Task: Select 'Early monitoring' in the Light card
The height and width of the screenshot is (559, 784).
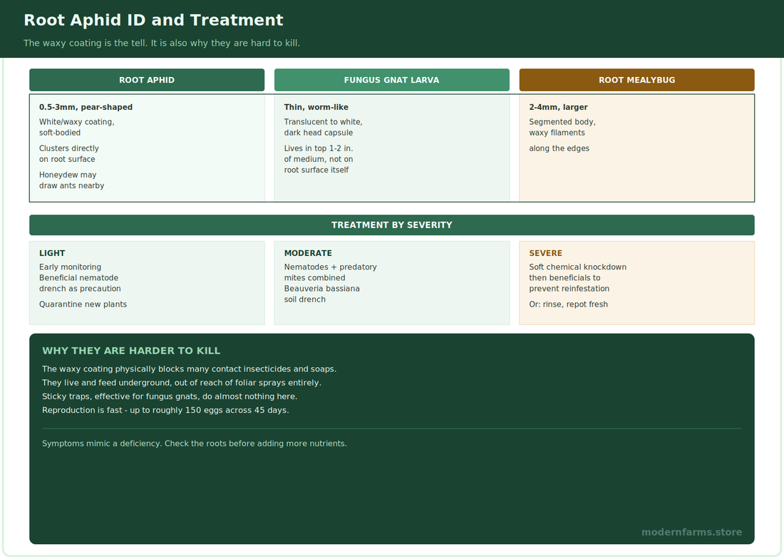Action: click(70, 267)
